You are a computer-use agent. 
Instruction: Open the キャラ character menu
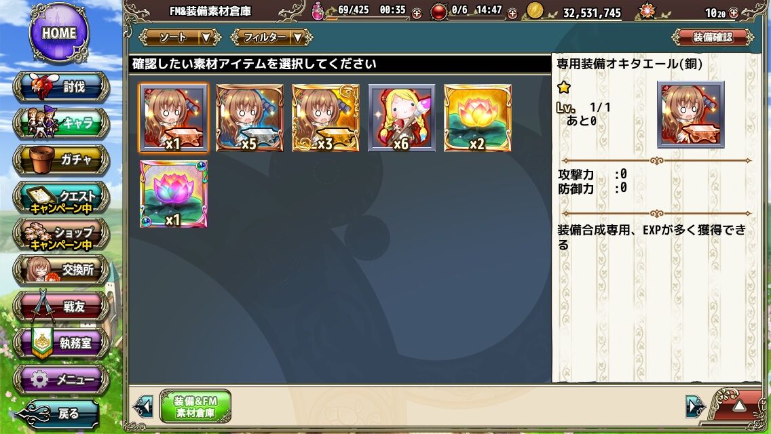coord(61,123)
